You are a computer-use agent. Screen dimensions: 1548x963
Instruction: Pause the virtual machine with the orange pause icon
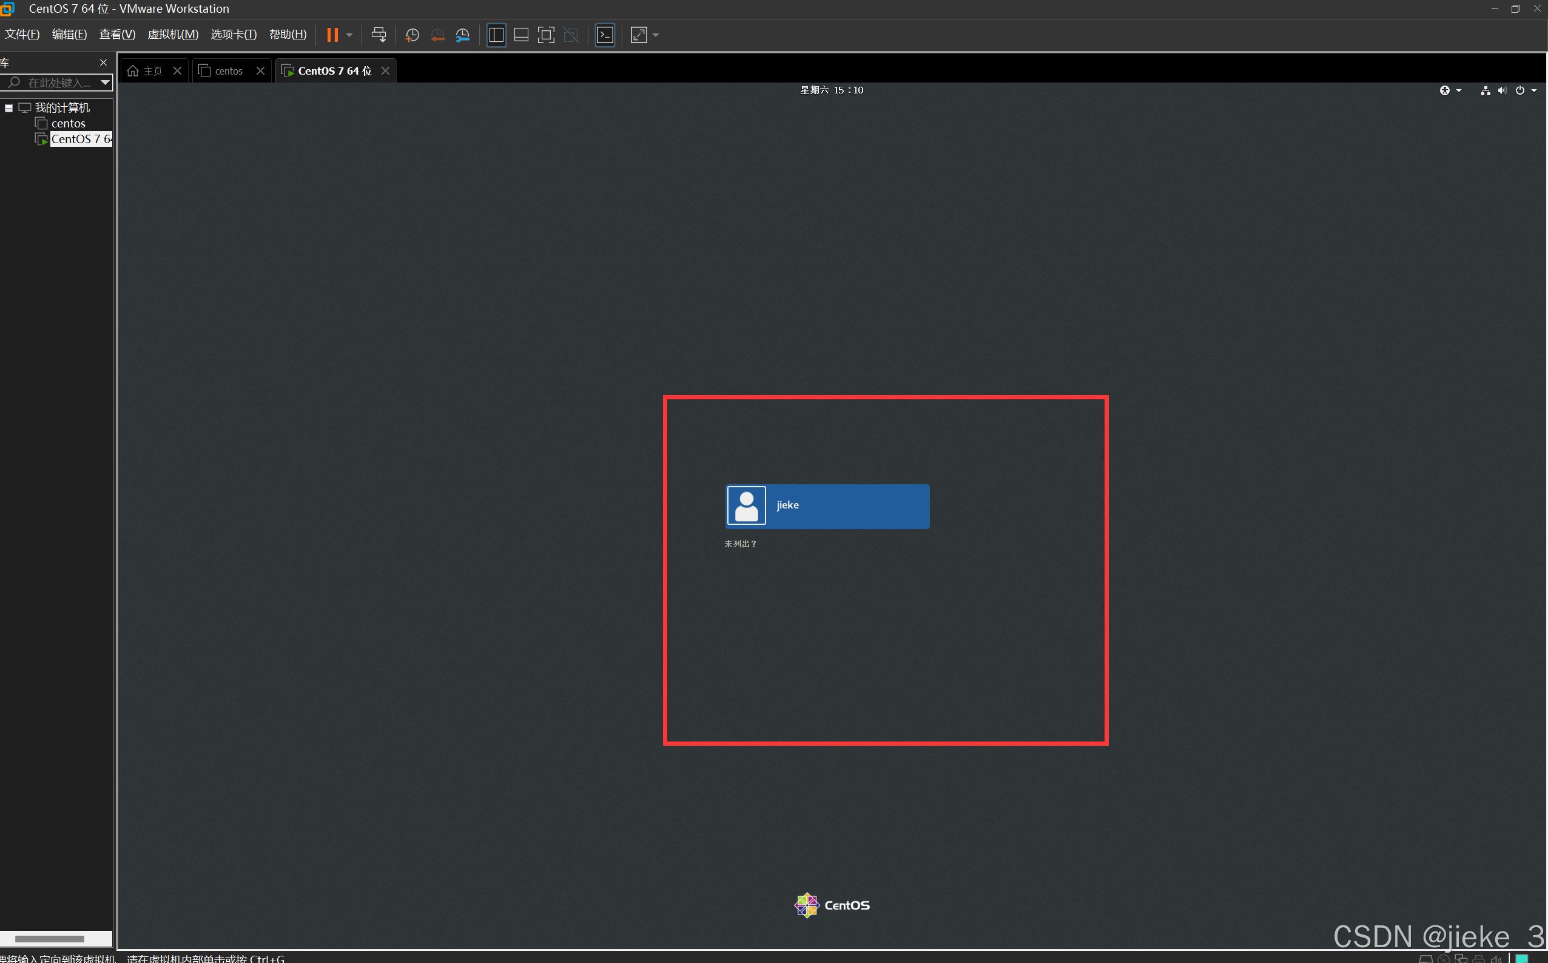tap(332, 35)
